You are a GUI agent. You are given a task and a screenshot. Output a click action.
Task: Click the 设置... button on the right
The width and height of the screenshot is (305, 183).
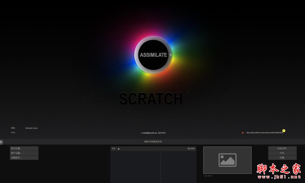click(x=282, y=158)
